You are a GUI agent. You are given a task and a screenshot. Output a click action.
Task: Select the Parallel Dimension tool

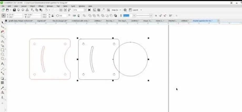2,69
